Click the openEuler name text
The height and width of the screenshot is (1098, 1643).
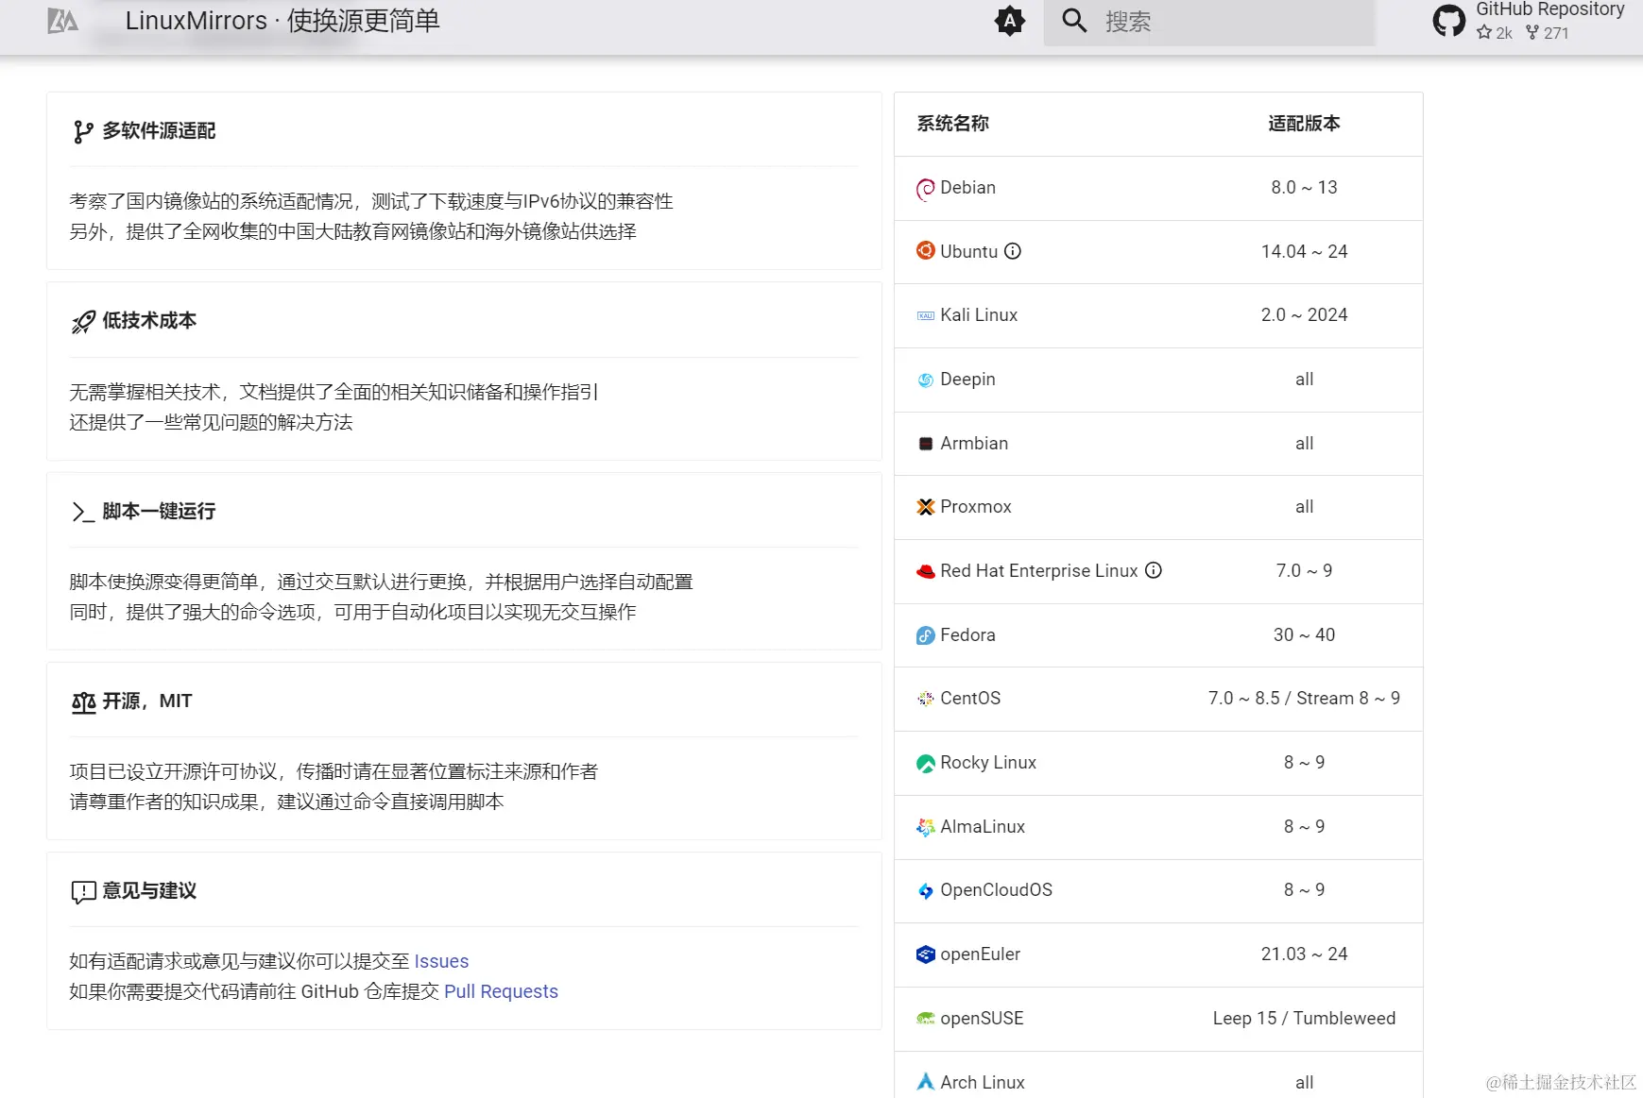click(x=980, y=954)
